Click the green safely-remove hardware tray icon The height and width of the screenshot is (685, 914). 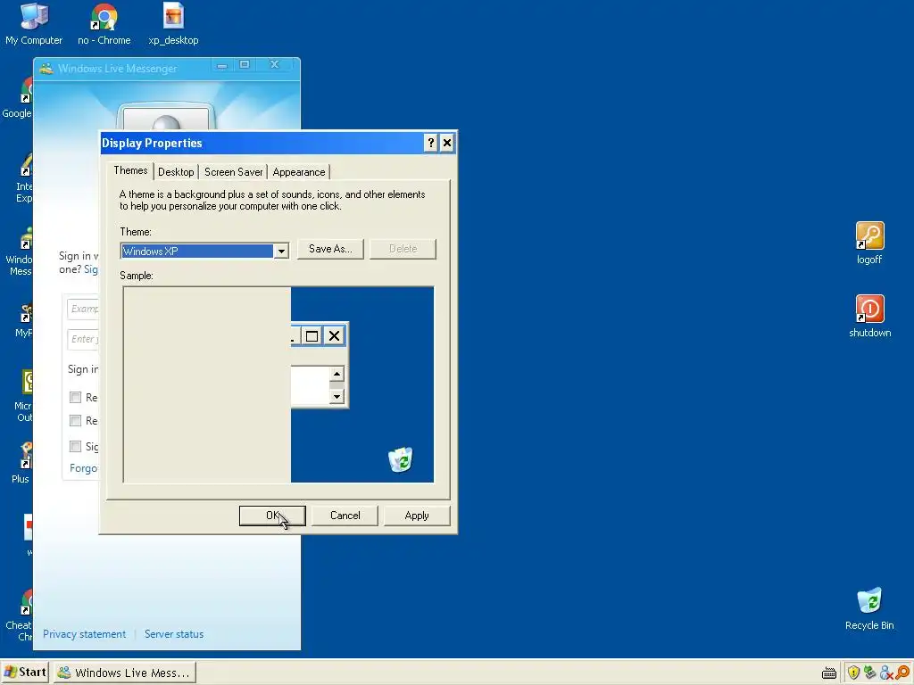(x=869, y=673)
